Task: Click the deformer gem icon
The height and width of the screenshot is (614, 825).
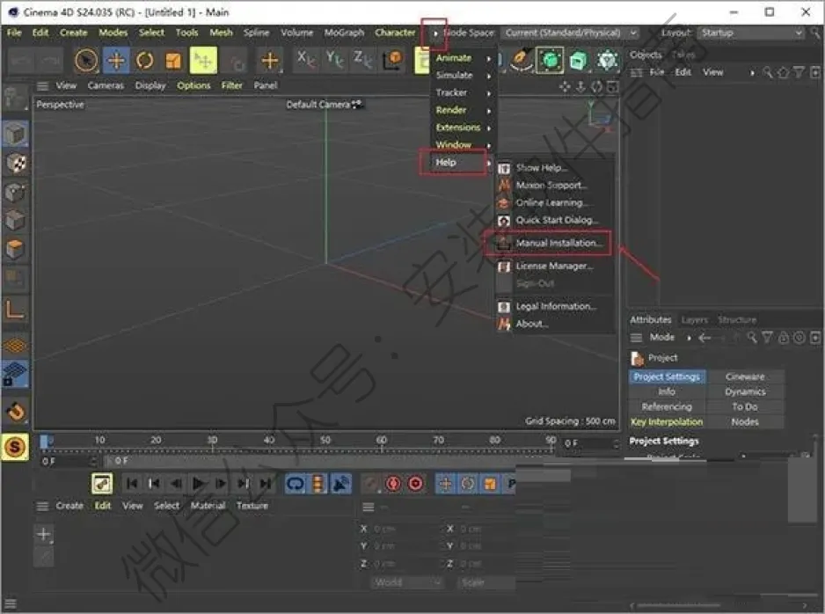Action: [x=607, y=60]
